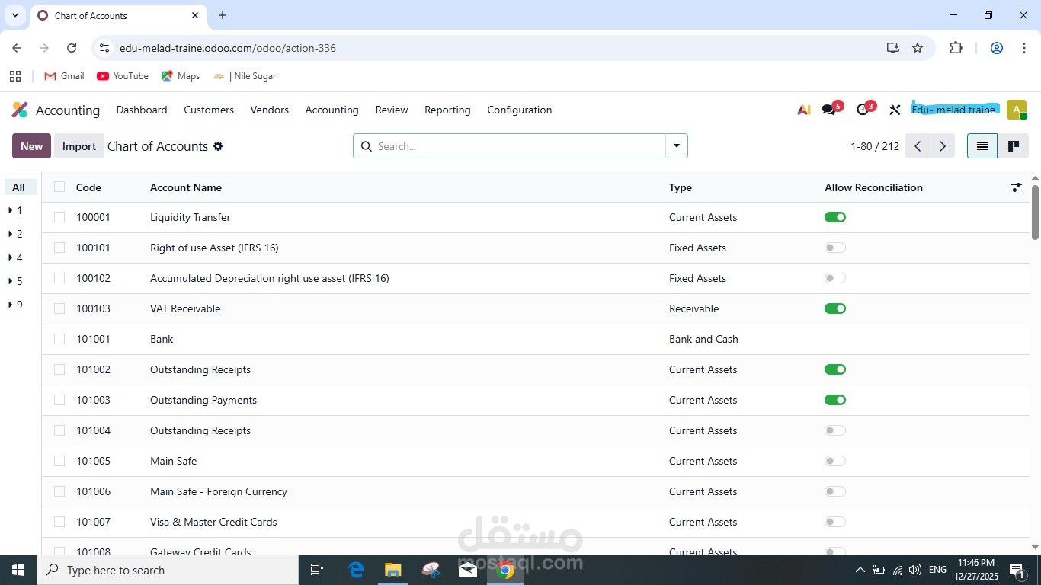Select All account groups filter

pos(19,187)
